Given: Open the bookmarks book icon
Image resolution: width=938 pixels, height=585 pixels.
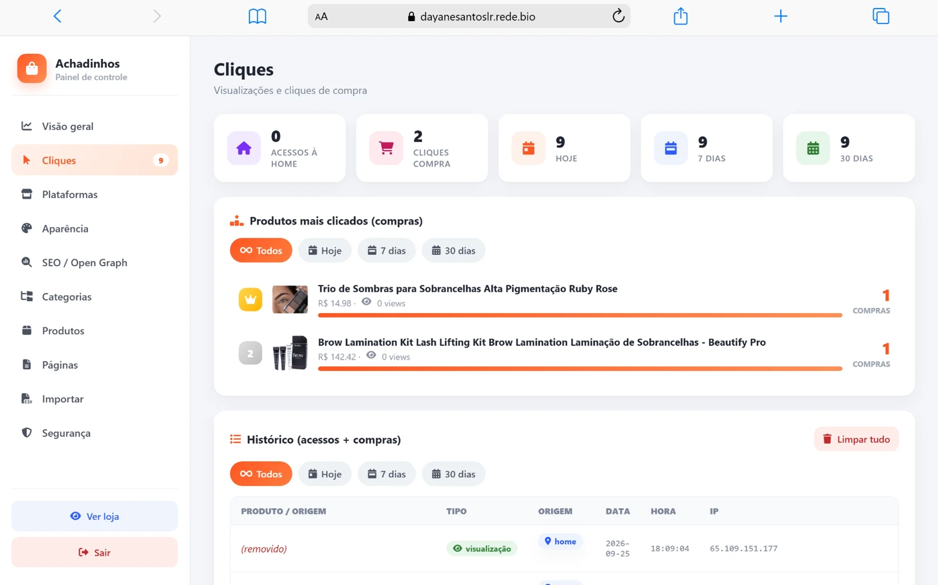Looking at the screenshot, I should [257, 16].
